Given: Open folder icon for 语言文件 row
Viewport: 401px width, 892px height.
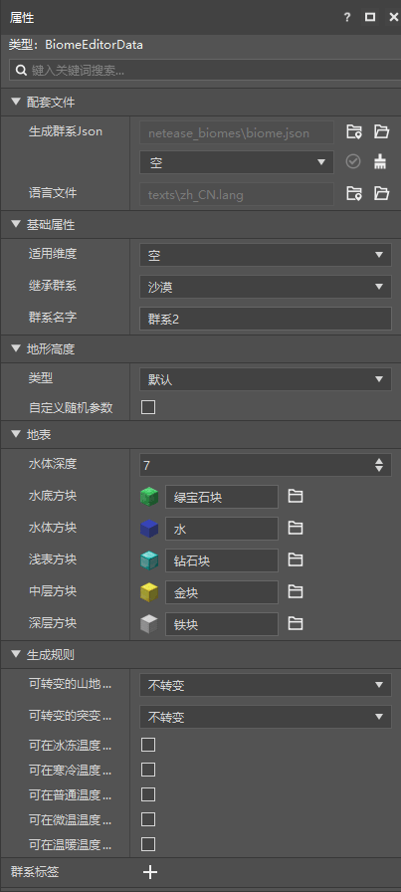Looking at the screenshot, I should coord(381,193).
